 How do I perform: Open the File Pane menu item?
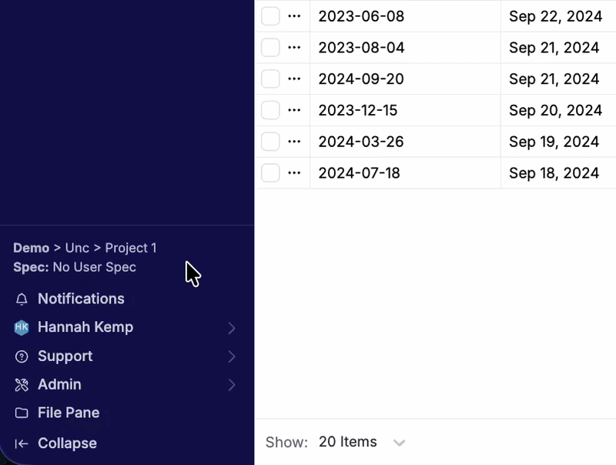pyautogui.click(x=69, y=413)
